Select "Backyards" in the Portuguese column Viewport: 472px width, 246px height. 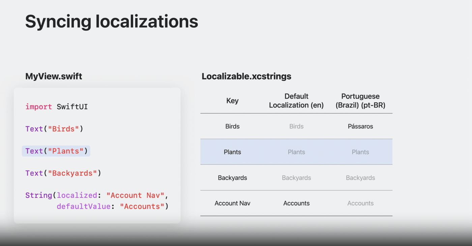pos(360,178)
